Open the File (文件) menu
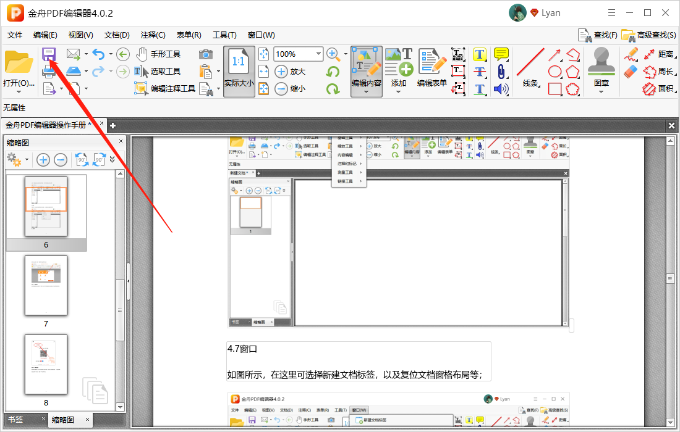 [15, 35]
